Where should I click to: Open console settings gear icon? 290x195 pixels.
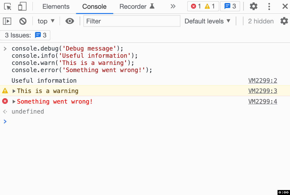tap(284, 21)
